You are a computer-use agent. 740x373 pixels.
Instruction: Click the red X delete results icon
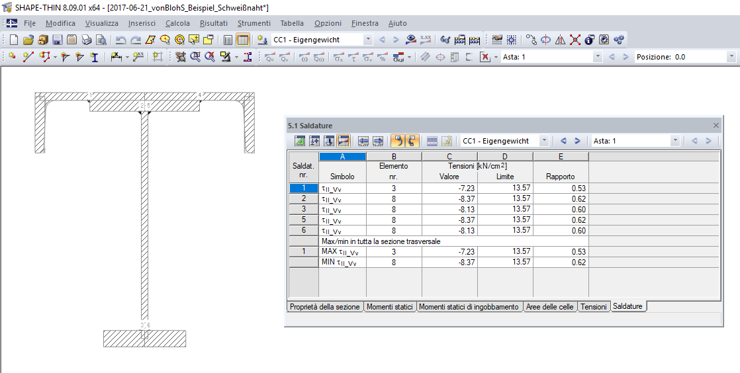coord(485,57)
